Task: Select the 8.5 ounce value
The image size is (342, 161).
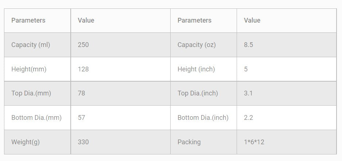Action: coord(248,45)
